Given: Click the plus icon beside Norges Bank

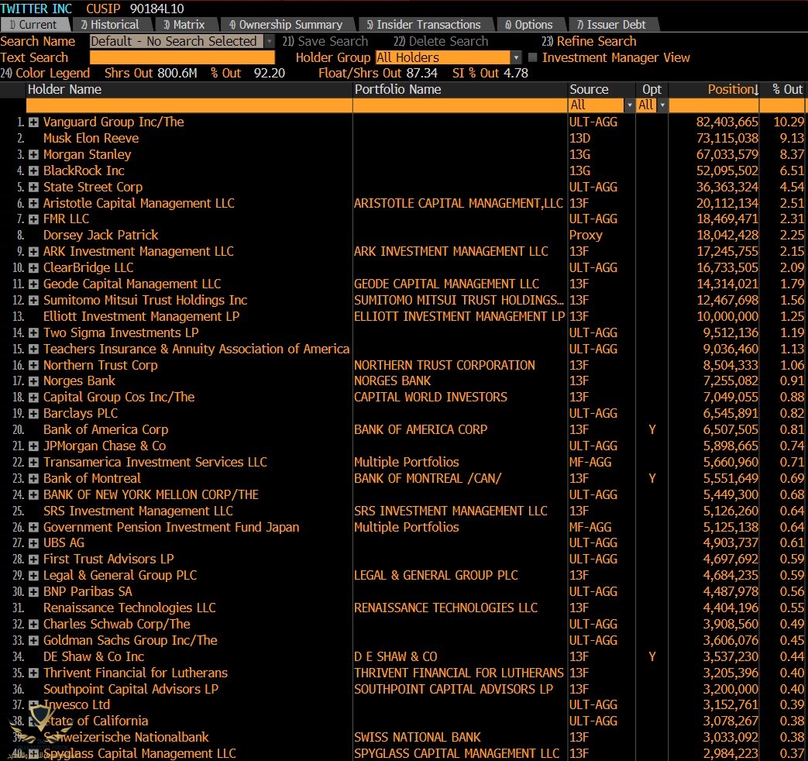Looking at the screenshot, I should pyautogui.click(x=33, y=381).
